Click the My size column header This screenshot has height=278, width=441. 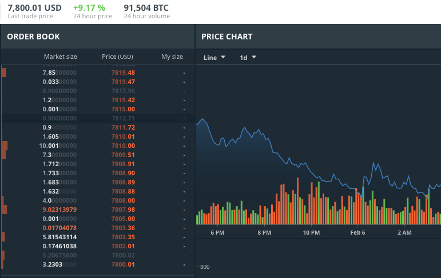172,57
